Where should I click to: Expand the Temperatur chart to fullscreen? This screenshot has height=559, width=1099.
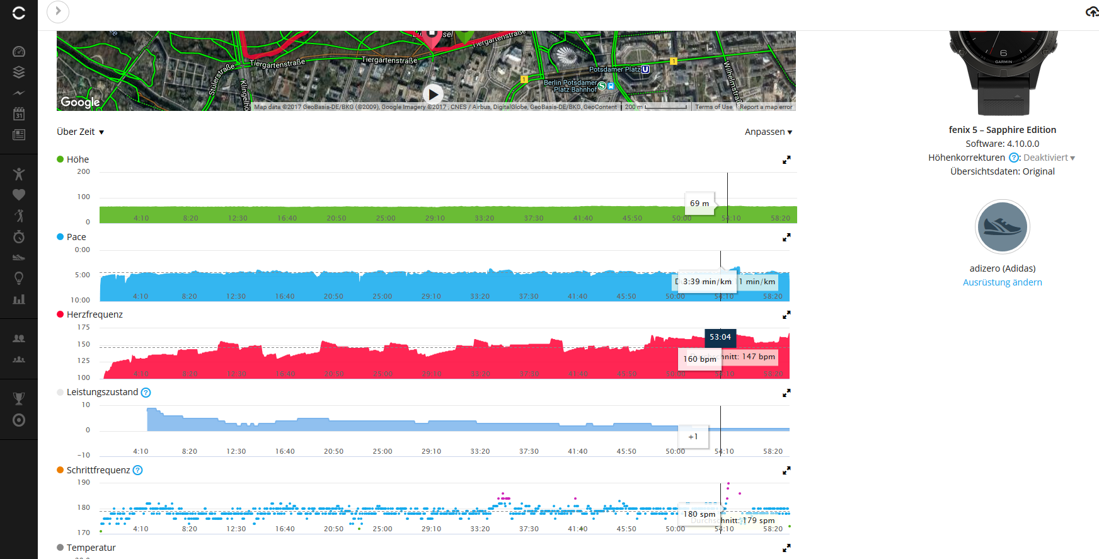pos(786,548)
